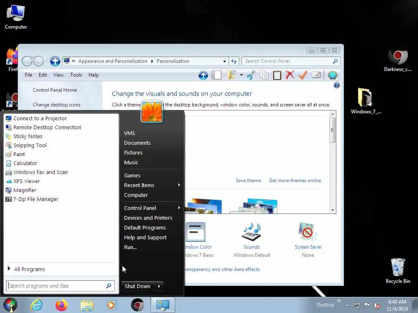Open Devices and Printers
This screenshot has width=418, height=313.
[148, 218]
